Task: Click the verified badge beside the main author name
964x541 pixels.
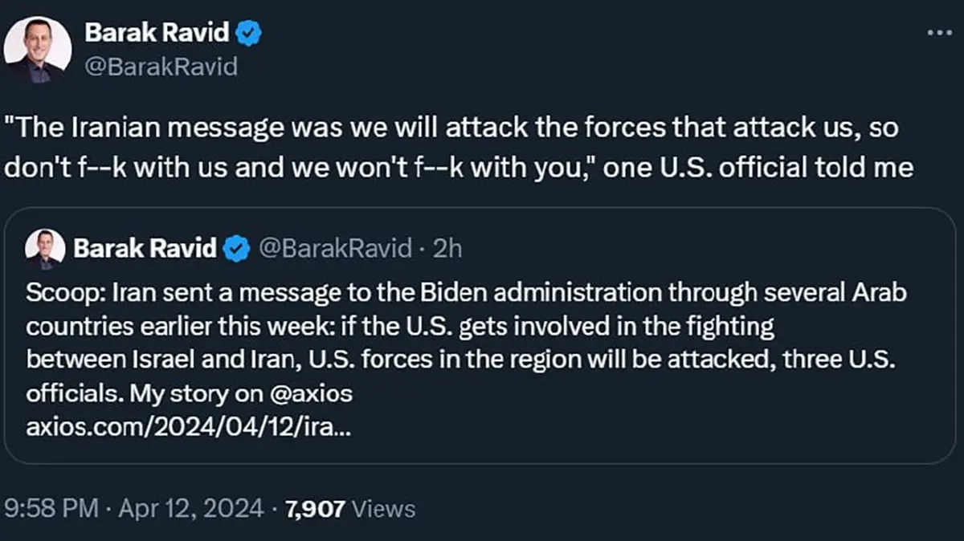Action: (250, 34)
